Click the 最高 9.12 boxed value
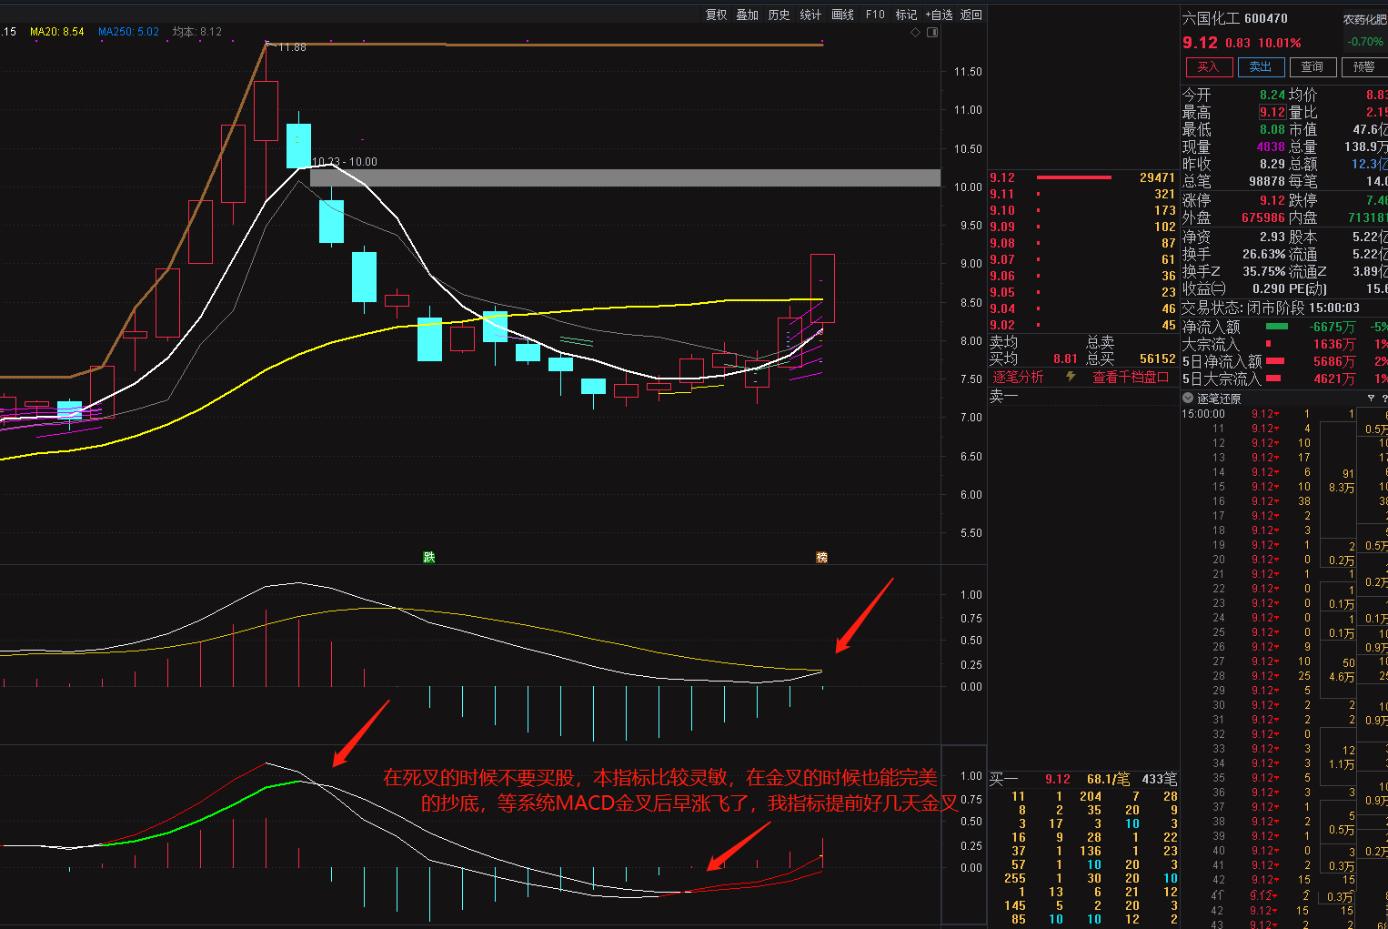 pyautogui.click(x=1272, y=112)
